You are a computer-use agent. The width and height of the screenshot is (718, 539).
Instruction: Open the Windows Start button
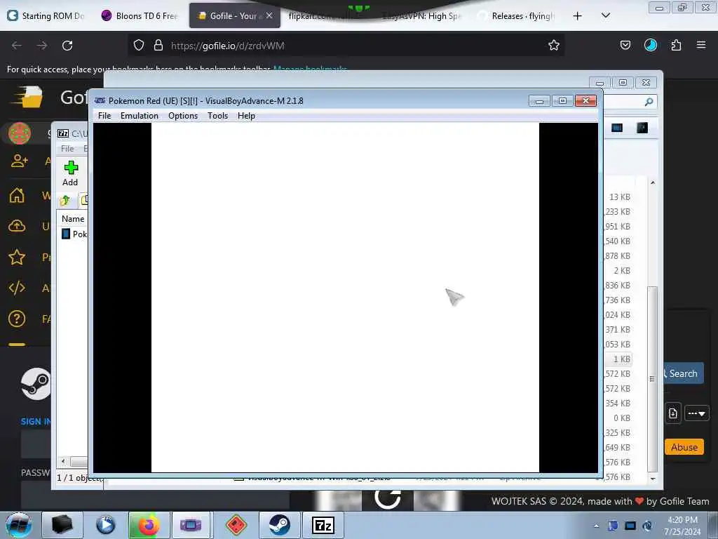pos(19,525)
